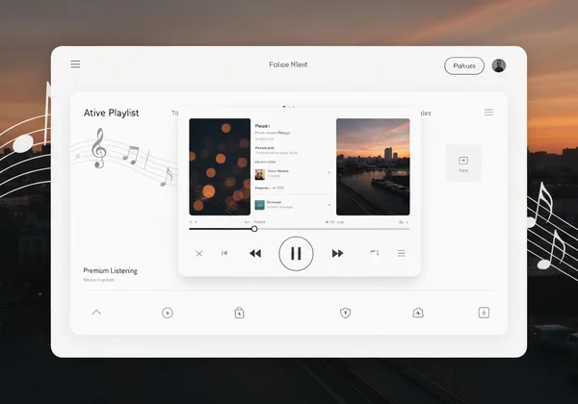This screenshot has height=404, width=578.
Task: Click the shield icon in bottom bar
Action: (345, 313)
